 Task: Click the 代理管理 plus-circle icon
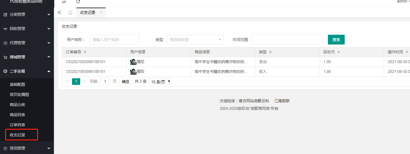(x=5, y=43)
